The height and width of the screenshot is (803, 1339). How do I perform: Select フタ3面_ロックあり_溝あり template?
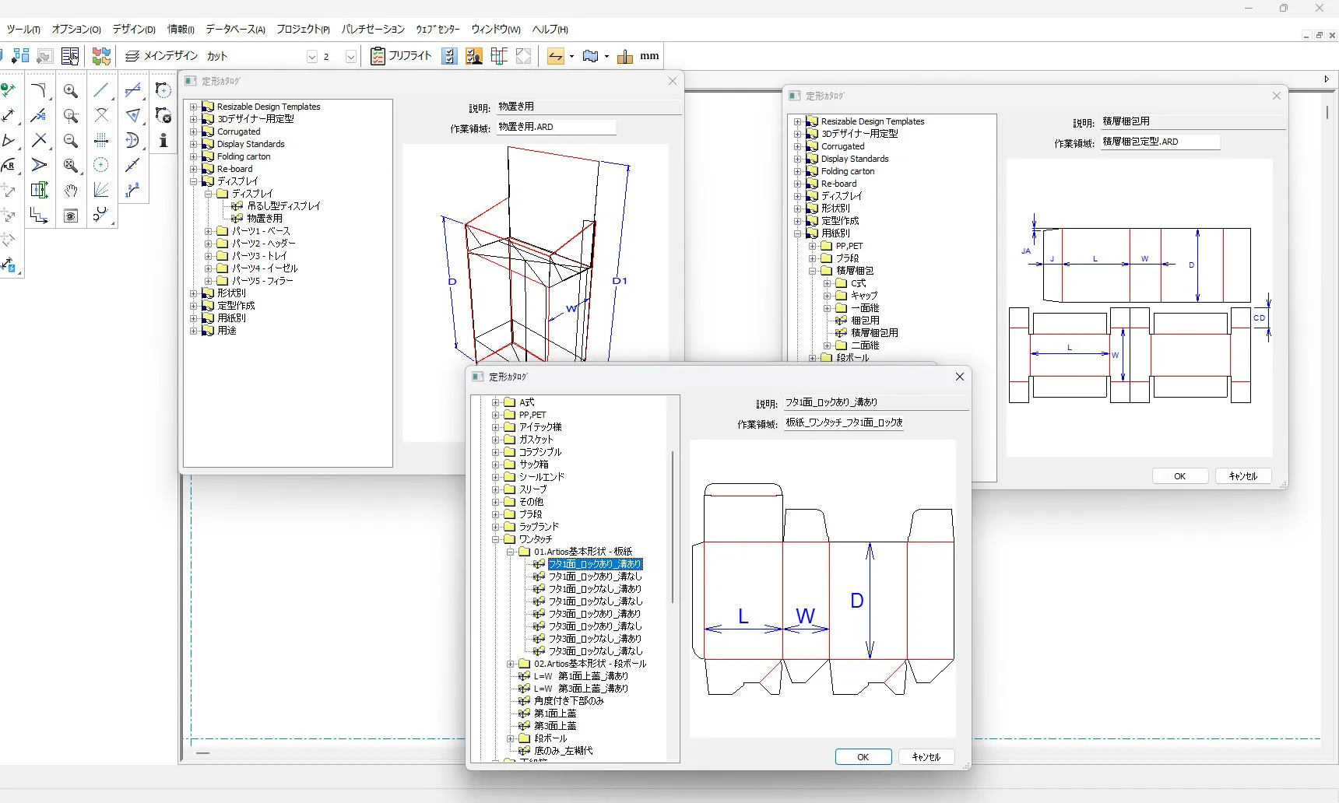click(x=595, y=614)
